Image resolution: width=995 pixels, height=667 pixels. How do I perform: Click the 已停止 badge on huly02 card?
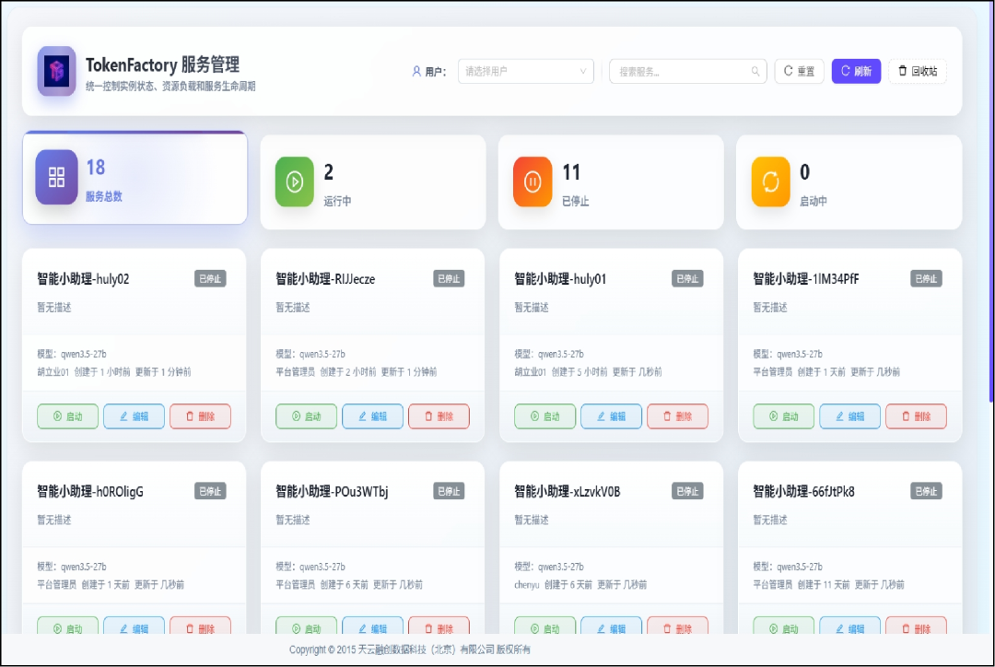point(210,278)
